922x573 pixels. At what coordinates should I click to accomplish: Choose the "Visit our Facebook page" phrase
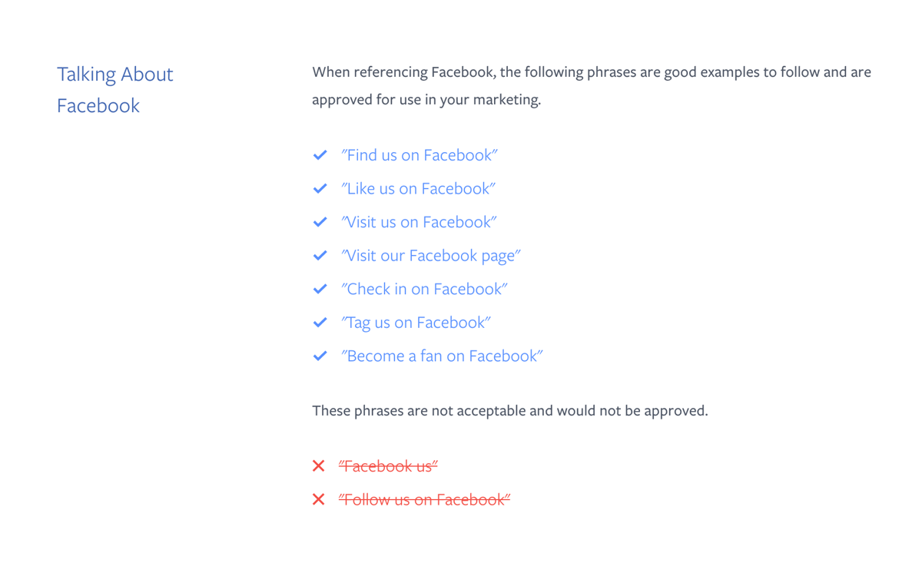click(x=431, y=256)
